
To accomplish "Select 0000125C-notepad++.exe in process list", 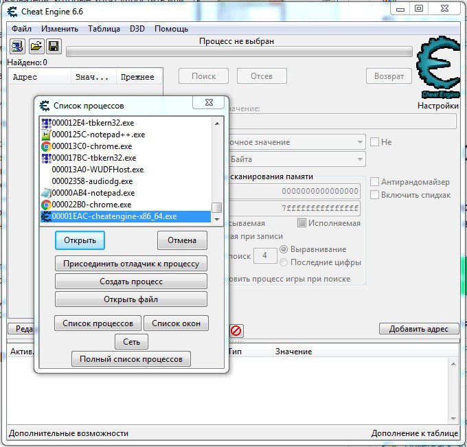I will tap(98, 135).
